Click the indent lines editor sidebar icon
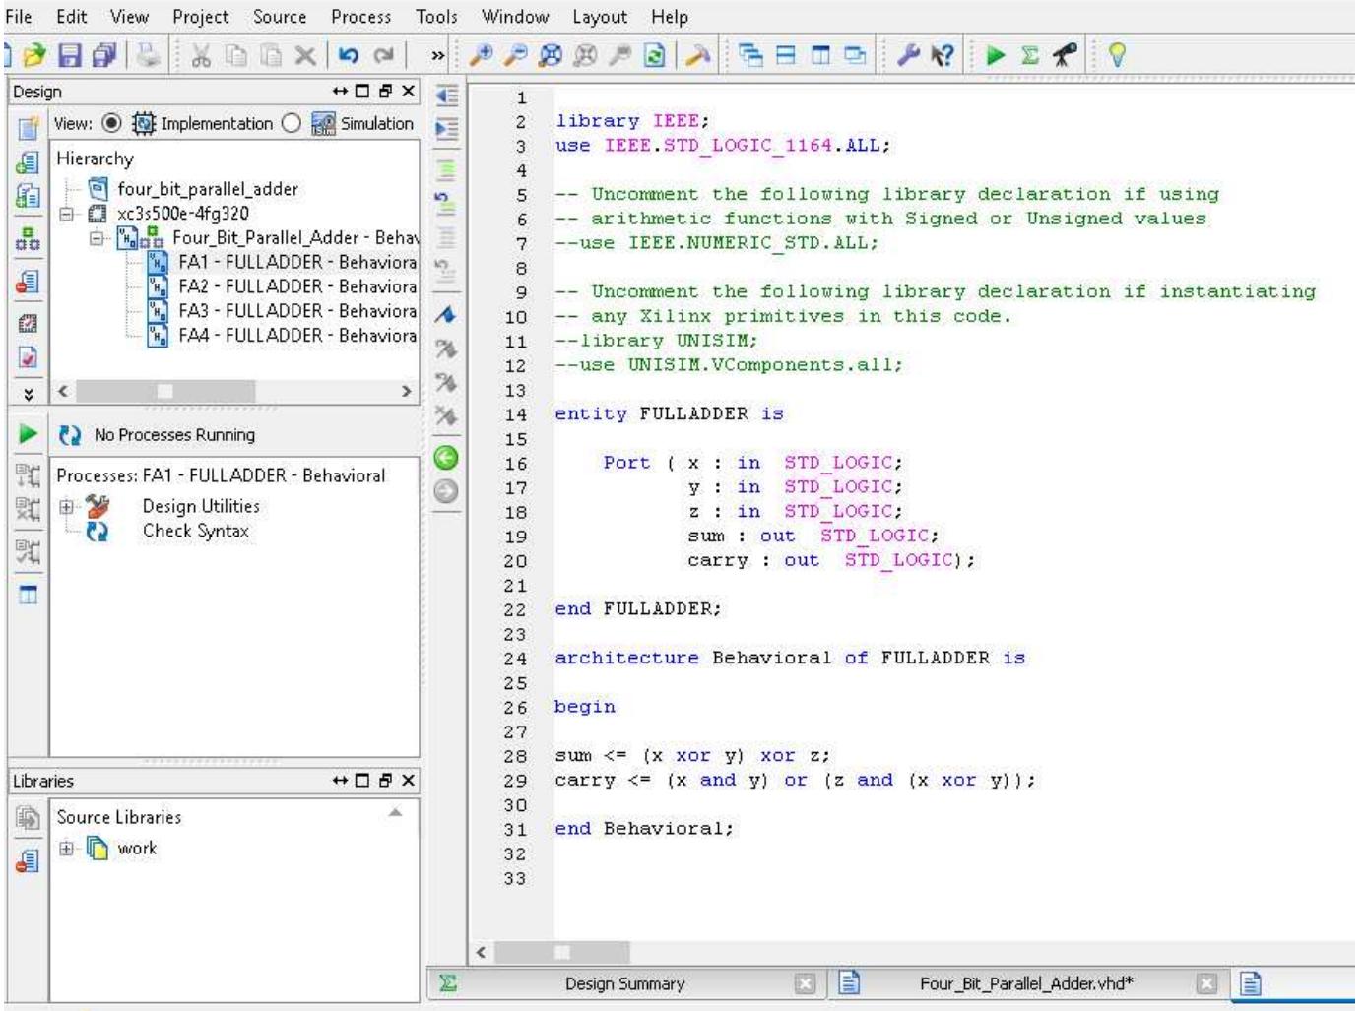 click(x=446, y=129)
